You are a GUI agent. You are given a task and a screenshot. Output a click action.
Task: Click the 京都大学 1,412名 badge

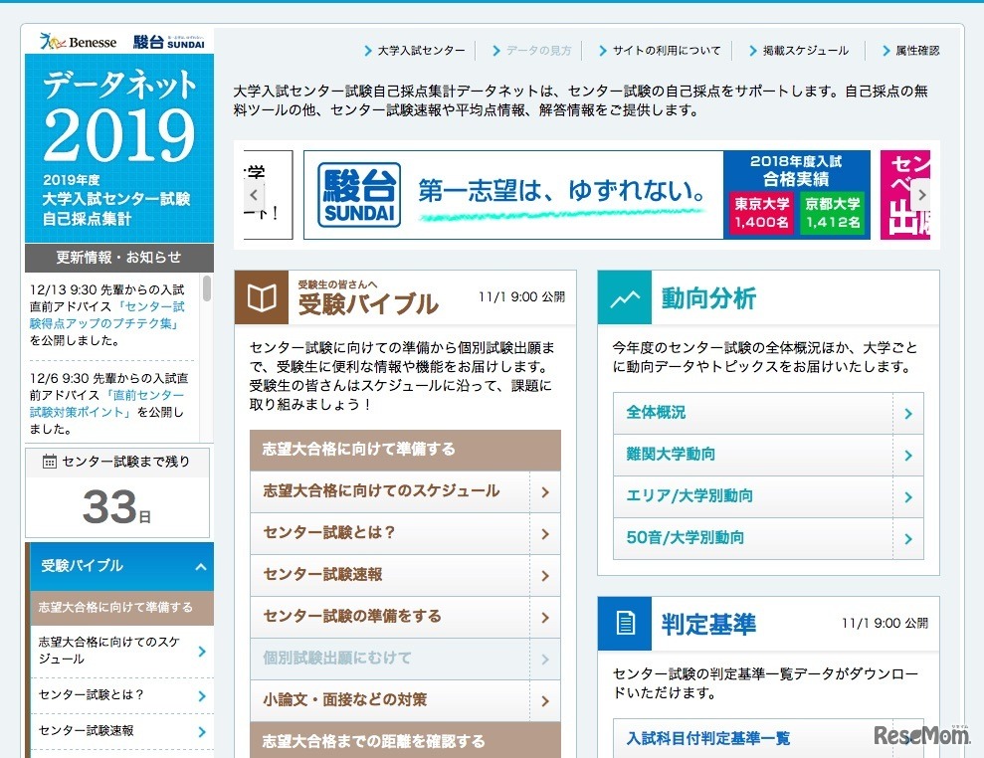pyautogui.click(x=833, y=212)
